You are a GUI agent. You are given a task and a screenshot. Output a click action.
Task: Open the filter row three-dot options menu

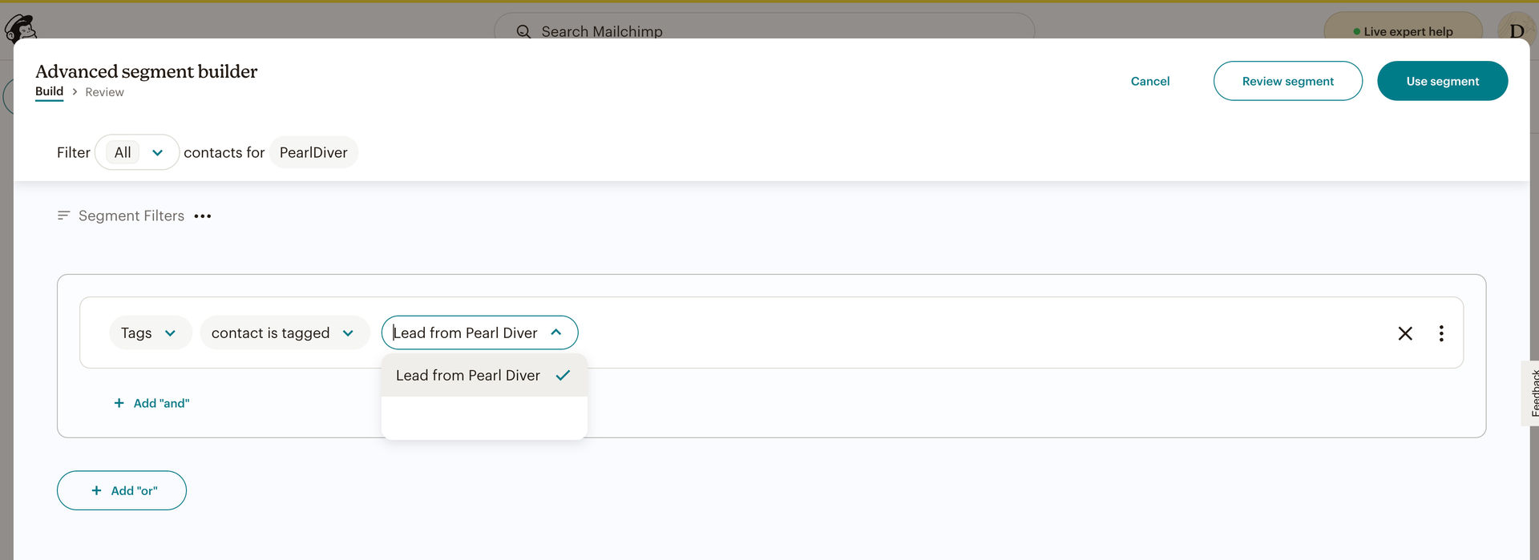[1440, 333]
